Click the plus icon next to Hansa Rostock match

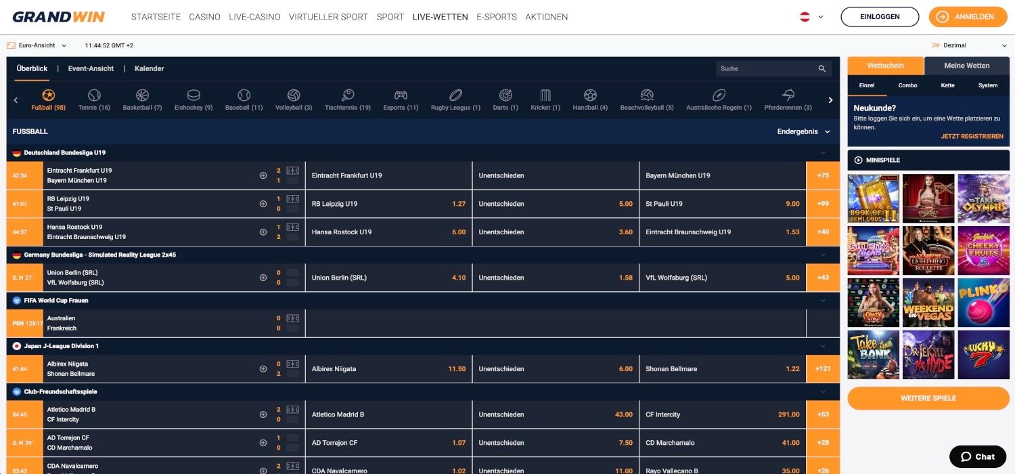tap(263, 231)
